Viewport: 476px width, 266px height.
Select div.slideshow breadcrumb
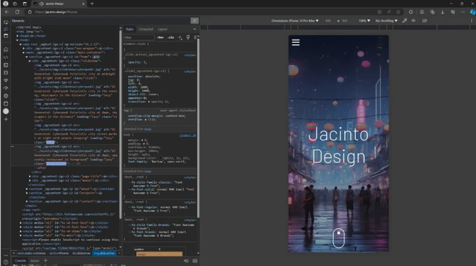pyautogui.click(x=81, y=253)
